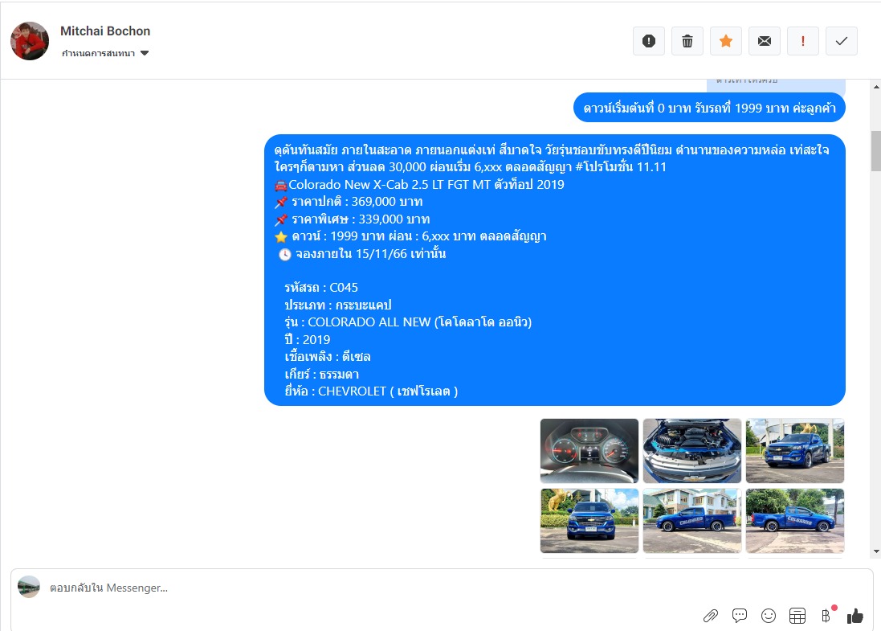Mark conversation as spam with the exclamation circle icon

pyautogui.click(x=648, y=41)
